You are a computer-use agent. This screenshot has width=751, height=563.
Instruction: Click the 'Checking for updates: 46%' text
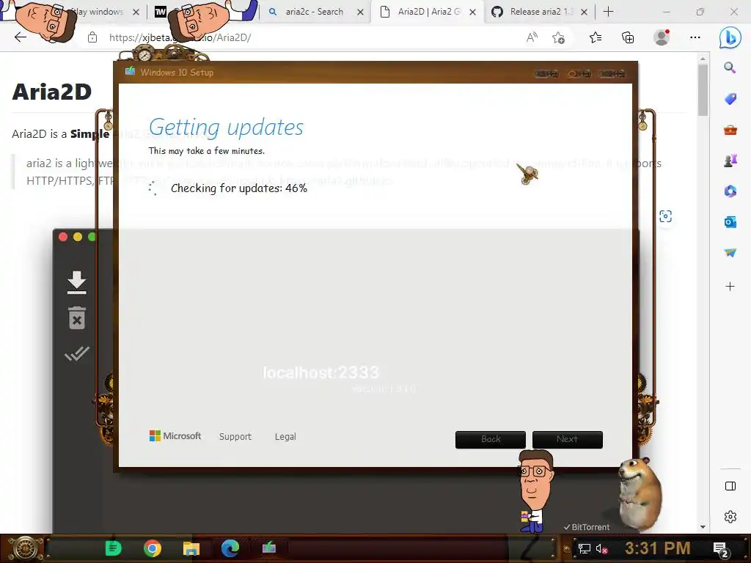click(239, 188)
